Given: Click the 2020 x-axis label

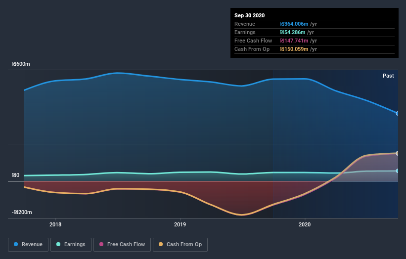Looking at the screenshot, I should [x=305, y=224].
